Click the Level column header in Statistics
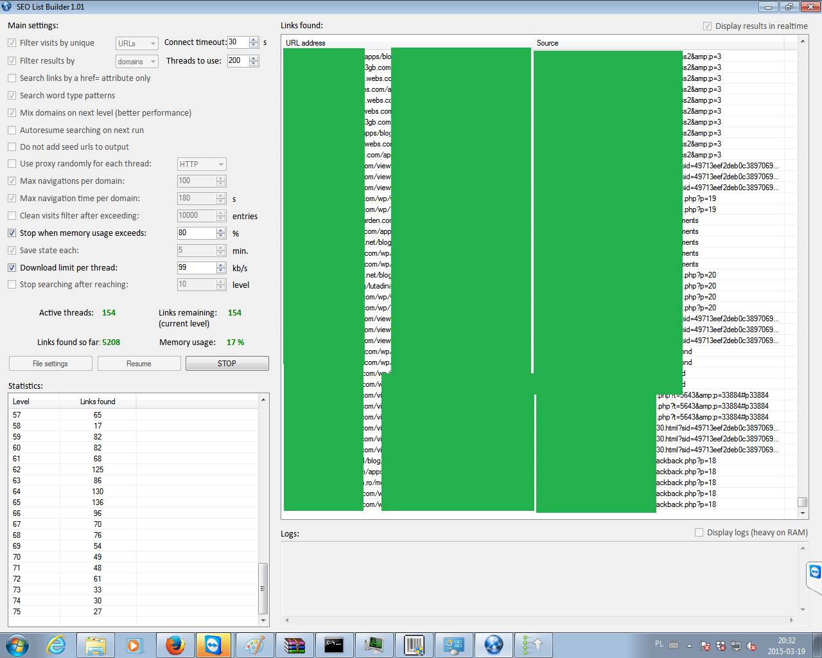 coord(35,402)
